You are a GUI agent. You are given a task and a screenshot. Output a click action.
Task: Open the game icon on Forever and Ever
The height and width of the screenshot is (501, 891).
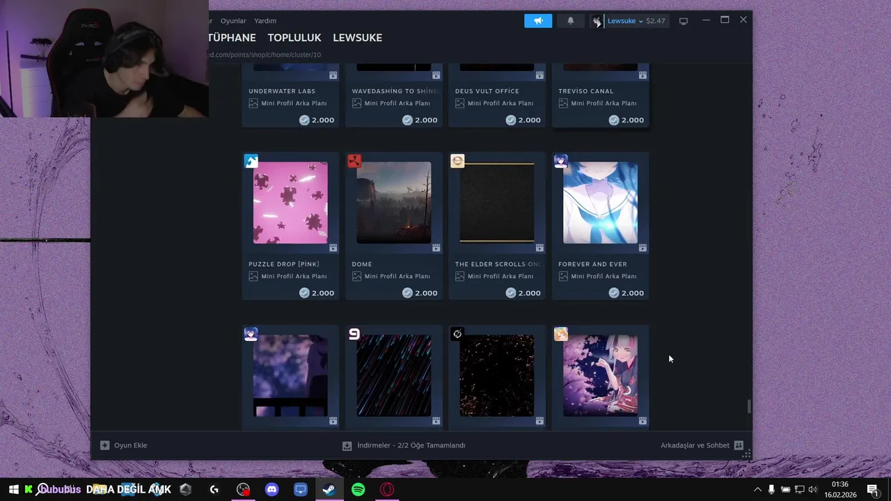coord(560,161)
